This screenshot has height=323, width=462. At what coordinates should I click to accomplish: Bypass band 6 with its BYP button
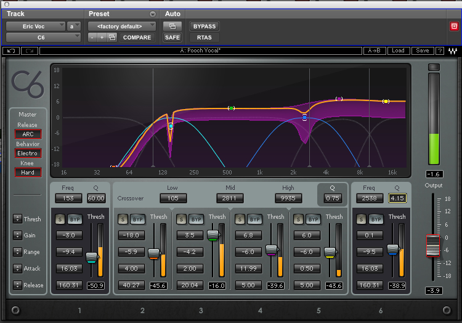click(x=376, y=219)
